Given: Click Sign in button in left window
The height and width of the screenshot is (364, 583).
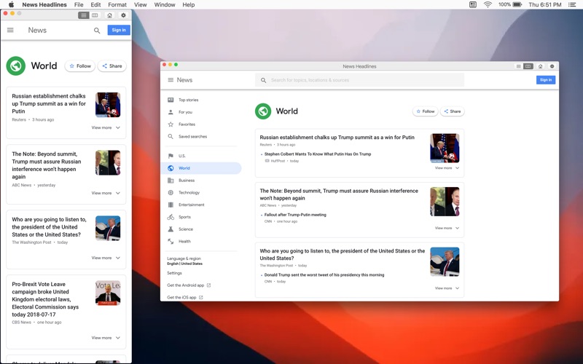Looking at the screenshot, I should (x=119, y=30).
